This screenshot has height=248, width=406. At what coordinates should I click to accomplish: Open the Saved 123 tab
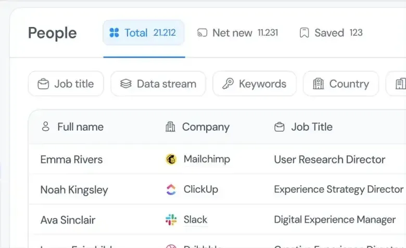point(331,33)
